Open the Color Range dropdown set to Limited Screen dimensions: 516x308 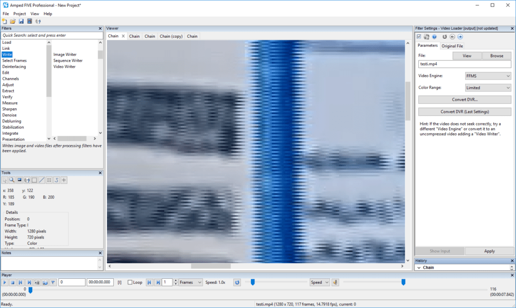click(487, 87)
